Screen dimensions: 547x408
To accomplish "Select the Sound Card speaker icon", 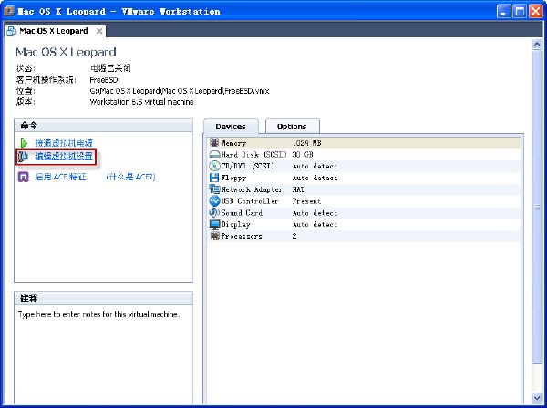I will point(214,212).
